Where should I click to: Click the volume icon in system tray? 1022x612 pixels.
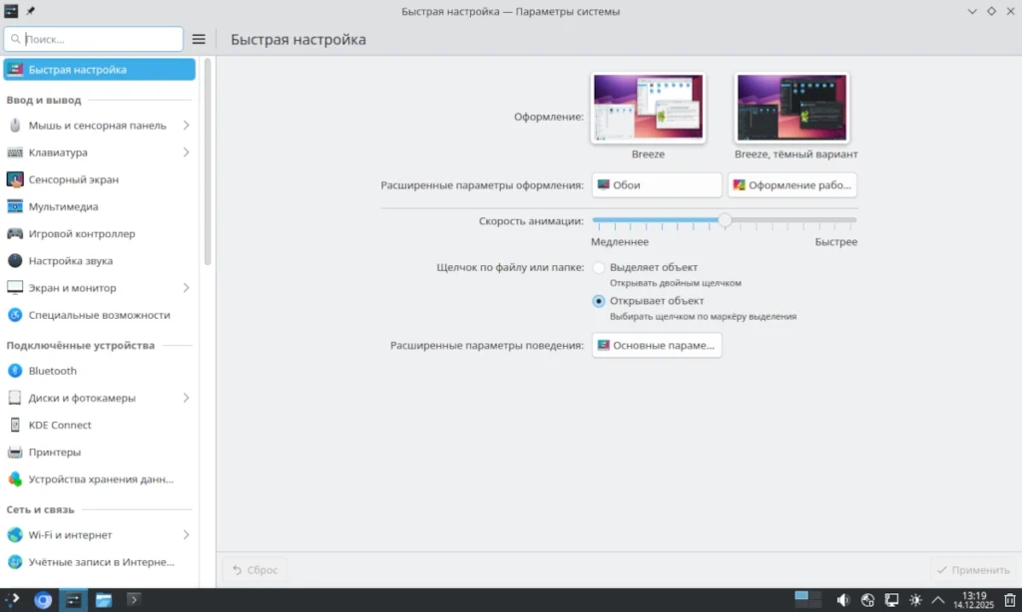coord(842,600)
